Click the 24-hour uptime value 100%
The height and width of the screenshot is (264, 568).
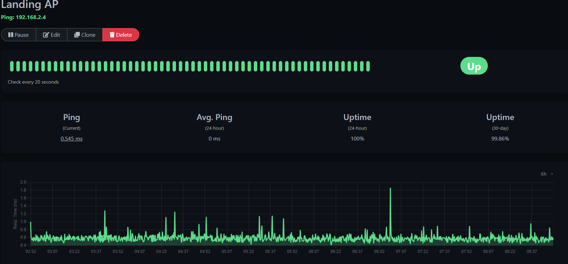(357, 138)
